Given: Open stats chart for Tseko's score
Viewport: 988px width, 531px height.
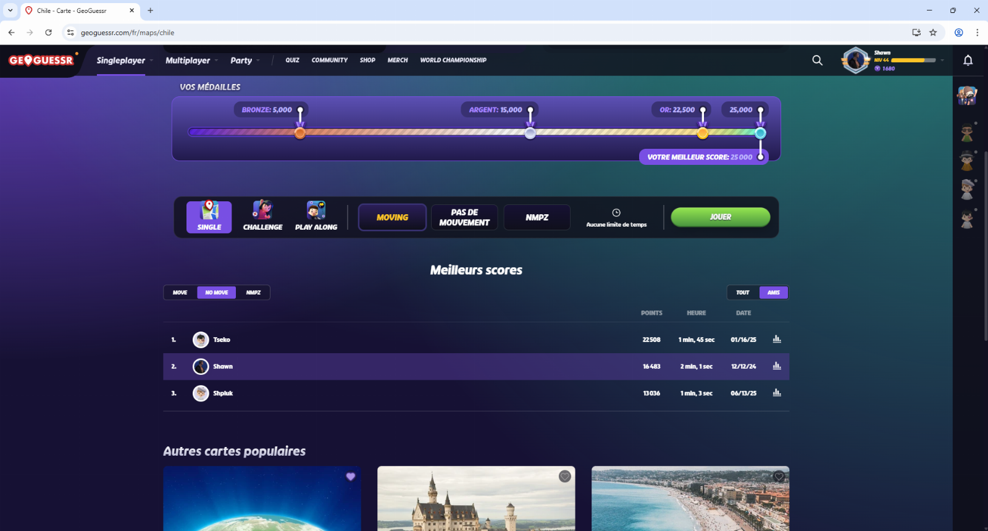Looking at the screenshot, I should pos(777,340).
